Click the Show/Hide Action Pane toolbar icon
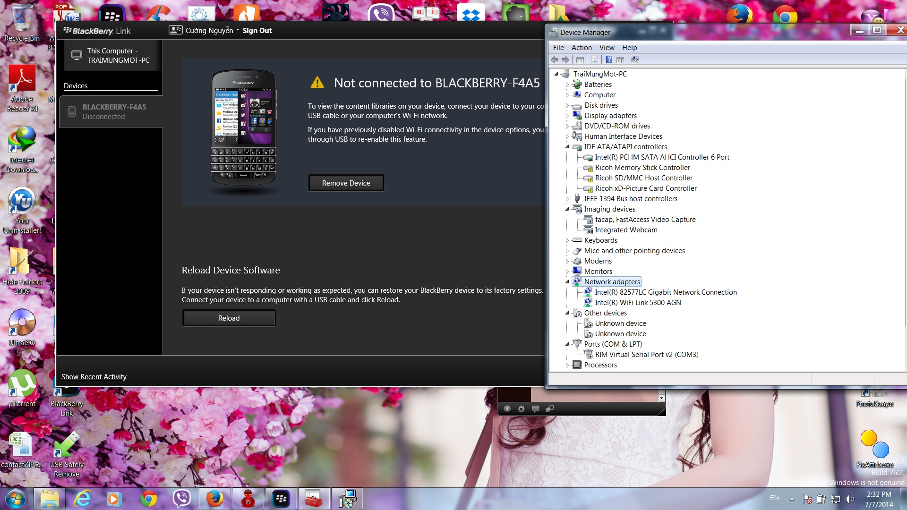 620,60
